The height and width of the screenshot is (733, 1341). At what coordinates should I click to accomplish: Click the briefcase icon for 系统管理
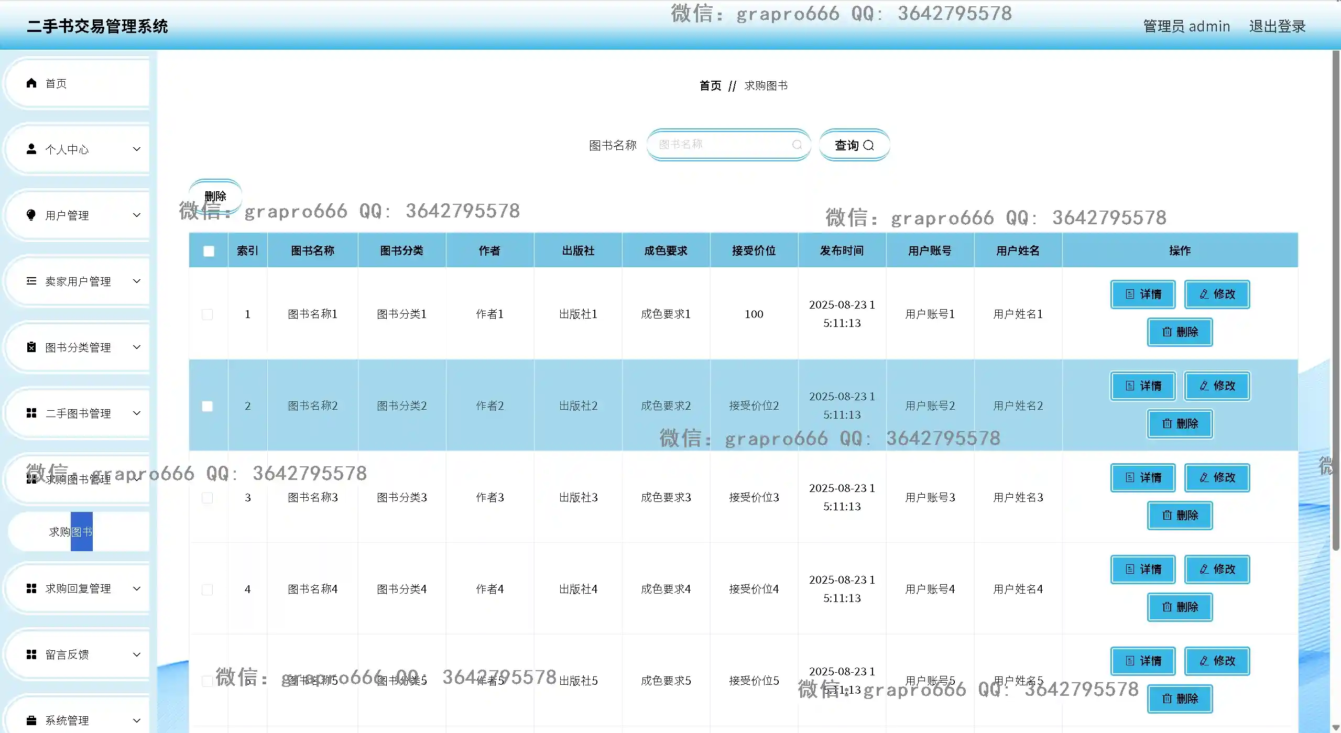31,720
